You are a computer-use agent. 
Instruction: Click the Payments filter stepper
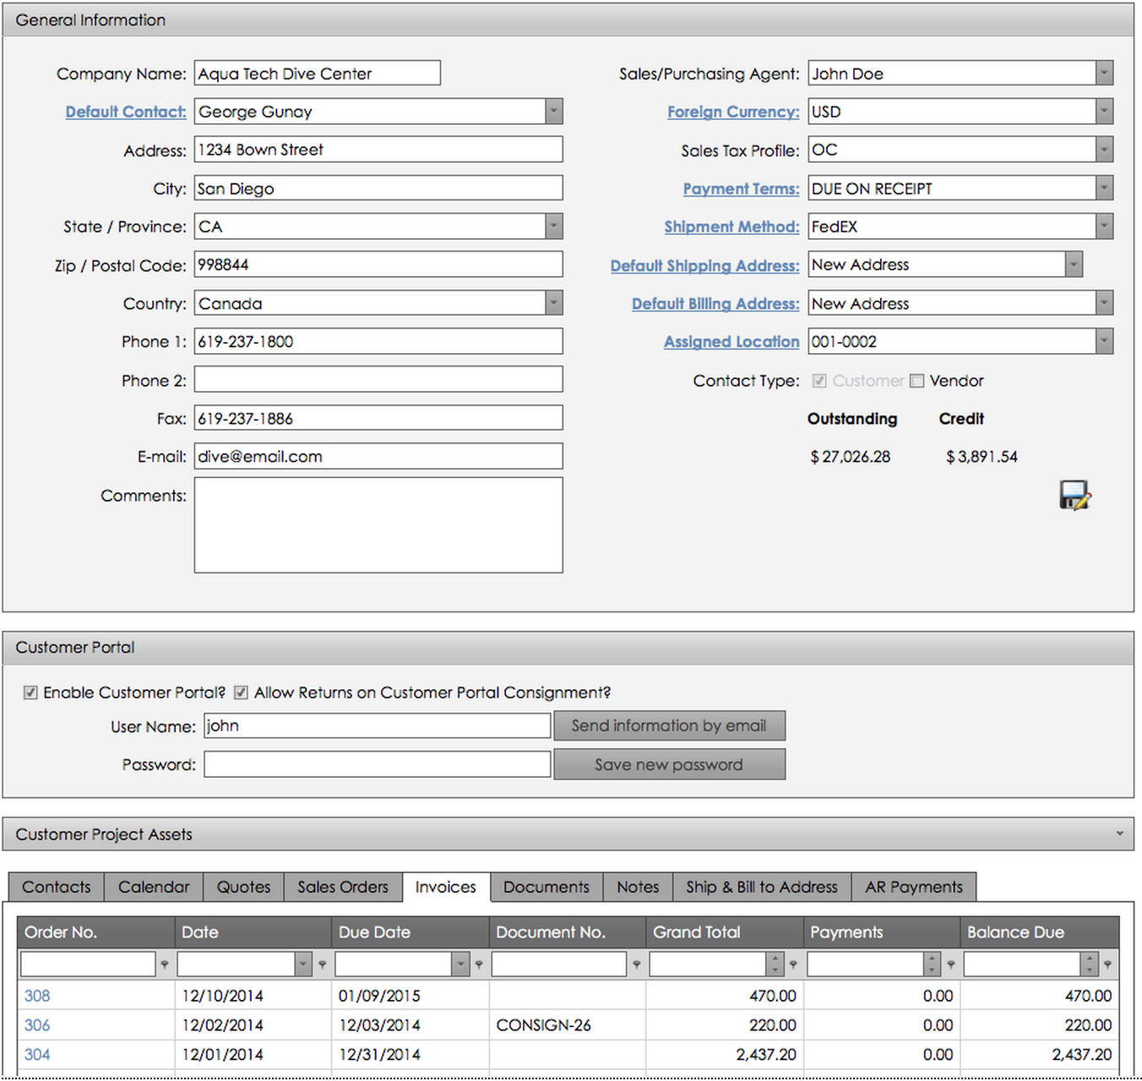click(932, 964)
